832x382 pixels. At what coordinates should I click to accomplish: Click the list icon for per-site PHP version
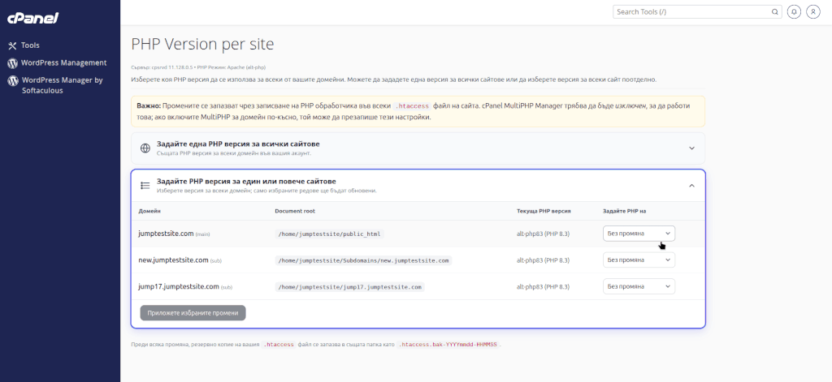145,186
